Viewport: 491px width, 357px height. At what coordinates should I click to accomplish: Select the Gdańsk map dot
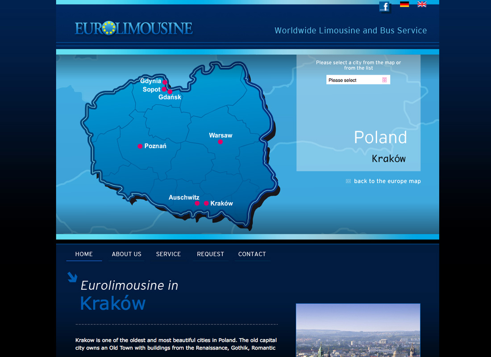[170, 92]
